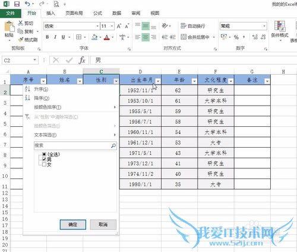Screen dimensions: 297x252
Task: Click the align left icon
Action: [138, 37]
